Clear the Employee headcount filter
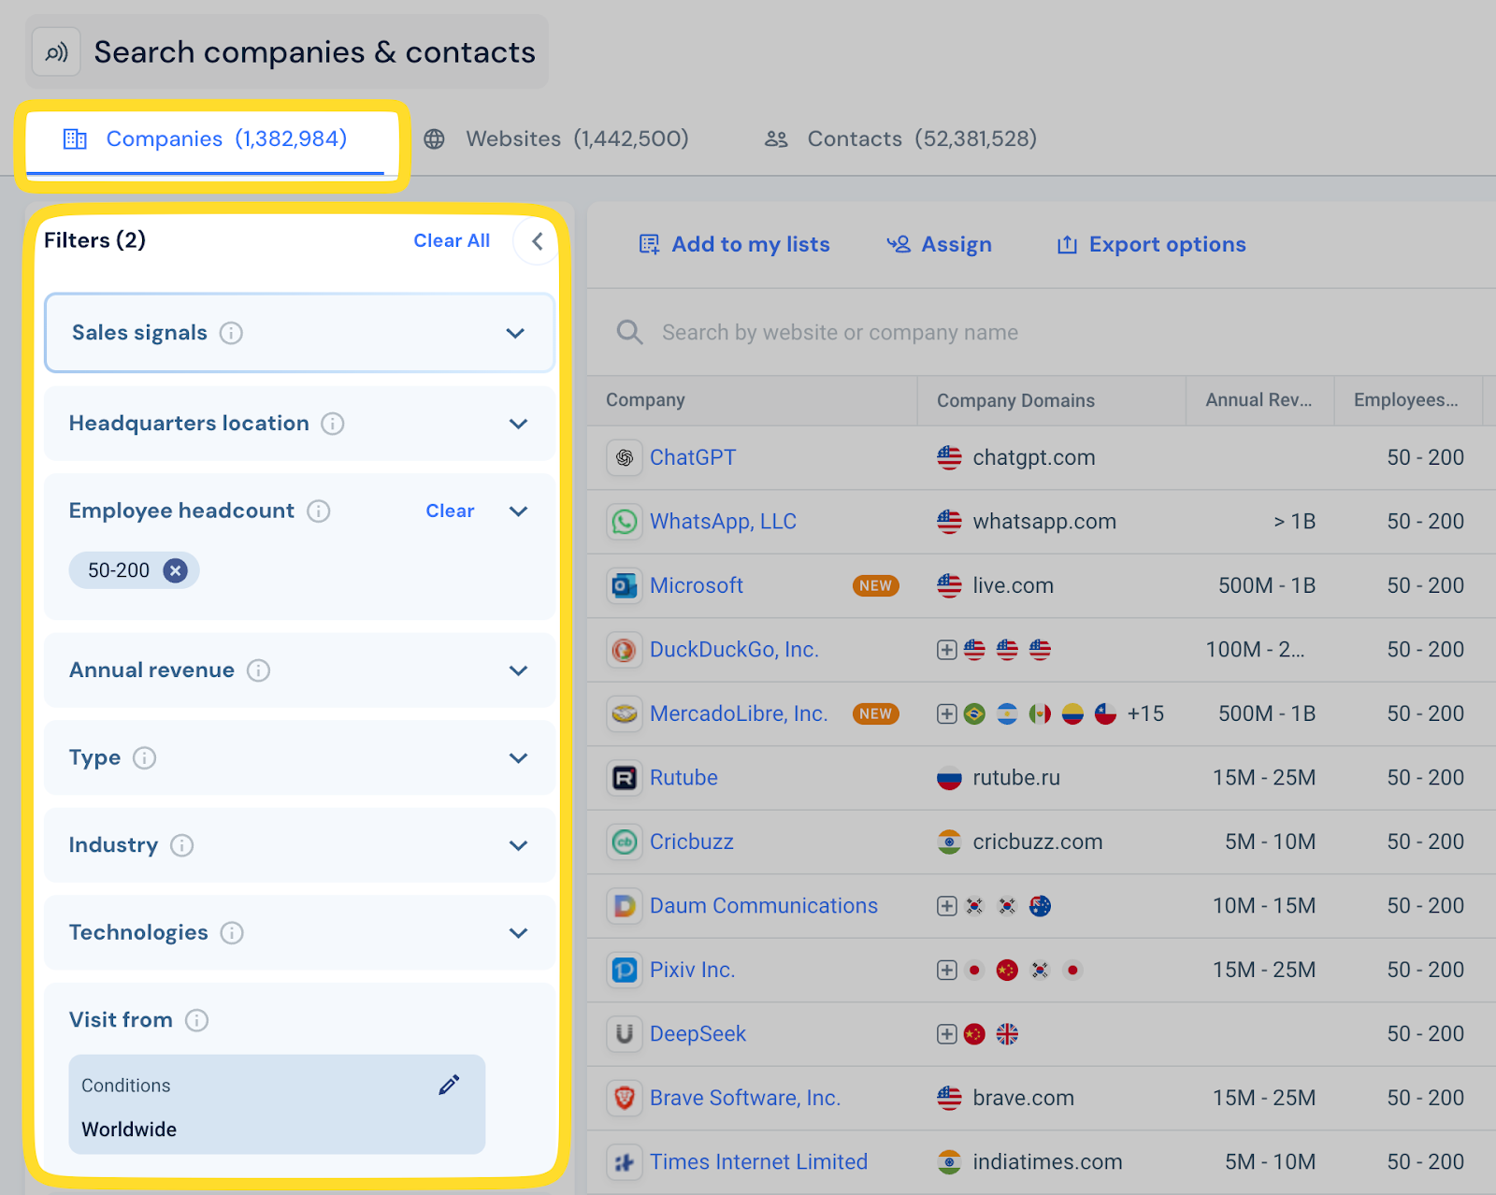1496x1195 pixels. pyautogui.click(x=450, y=511)
